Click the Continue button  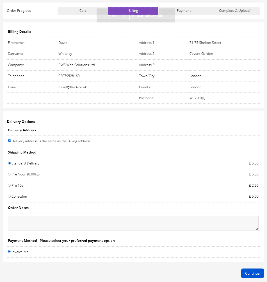[x=252, y=273]
